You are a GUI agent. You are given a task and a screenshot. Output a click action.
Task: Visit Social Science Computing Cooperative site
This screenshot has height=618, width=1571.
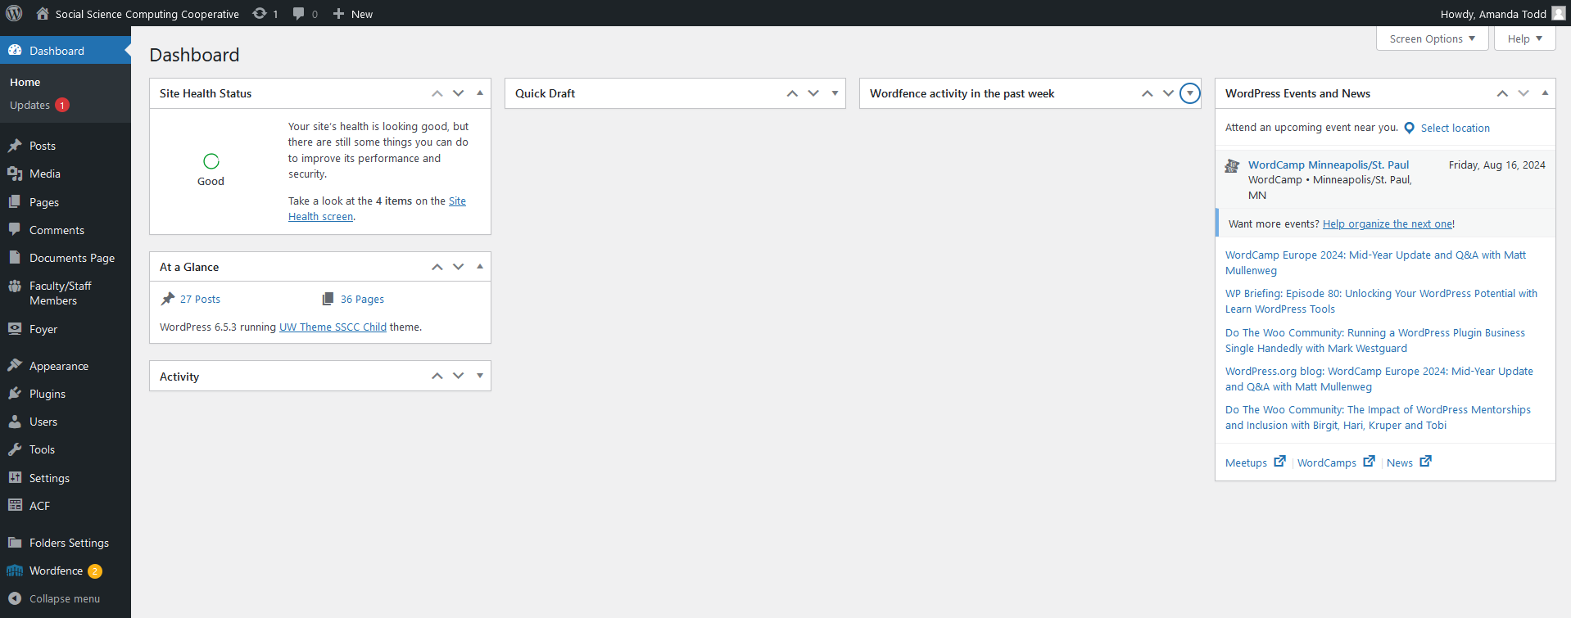(x=138, y=13)
